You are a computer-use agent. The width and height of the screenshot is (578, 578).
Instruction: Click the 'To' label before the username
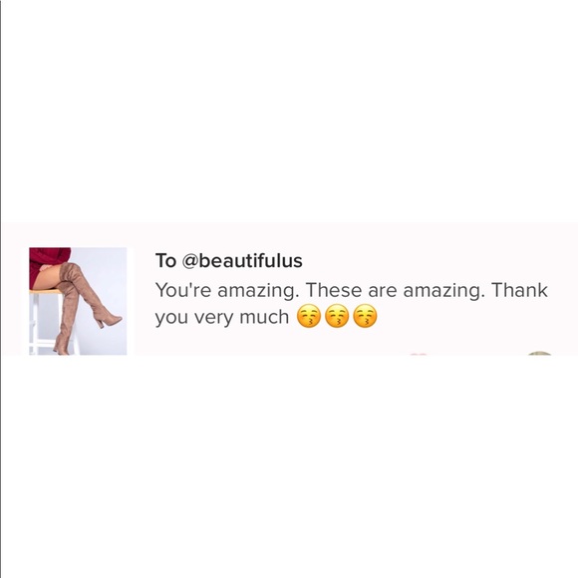(165, 261)
